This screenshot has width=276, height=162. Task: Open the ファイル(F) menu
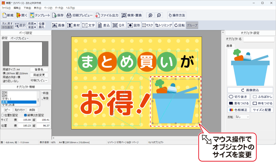click(x=6, y=8)
